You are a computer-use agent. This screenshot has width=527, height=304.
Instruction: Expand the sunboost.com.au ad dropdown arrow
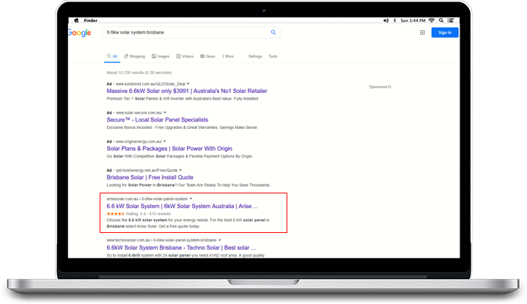tap(188, 84)
